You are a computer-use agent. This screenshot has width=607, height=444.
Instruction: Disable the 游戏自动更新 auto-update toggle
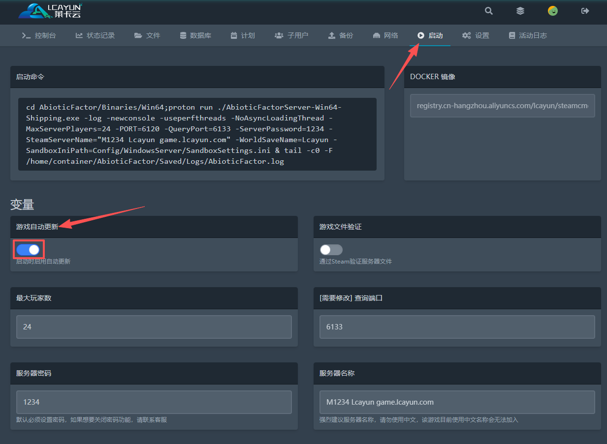coord(28,250)
